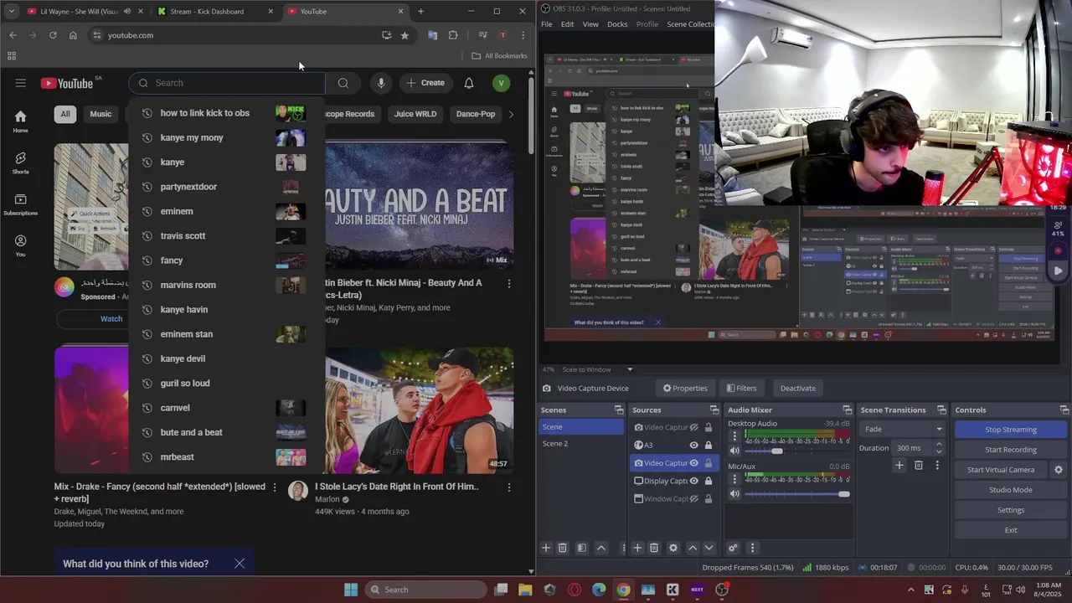The width and height of the screenshot is (1072, 603).
Task: Unlock the Display Capture source lock
Action: [709, 481]
